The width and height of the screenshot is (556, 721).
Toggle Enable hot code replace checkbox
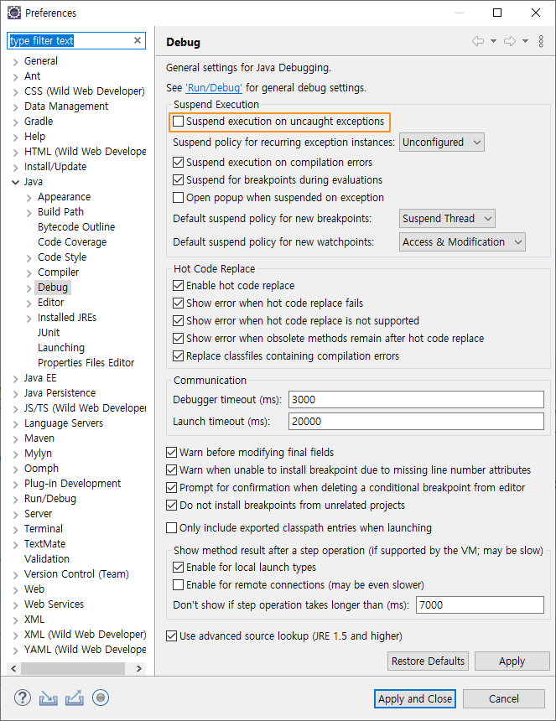click(178, 286)
